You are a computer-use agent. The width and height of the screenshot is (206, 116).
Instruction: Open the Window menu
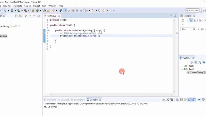(52, 6)
